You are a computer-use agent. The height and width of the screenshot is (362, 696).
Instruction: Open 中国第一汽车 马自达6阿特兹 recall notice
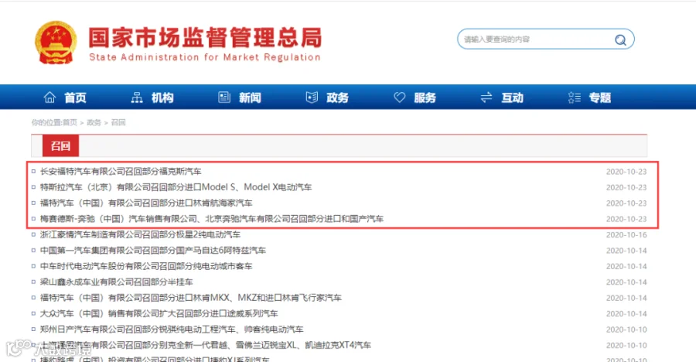152,251
